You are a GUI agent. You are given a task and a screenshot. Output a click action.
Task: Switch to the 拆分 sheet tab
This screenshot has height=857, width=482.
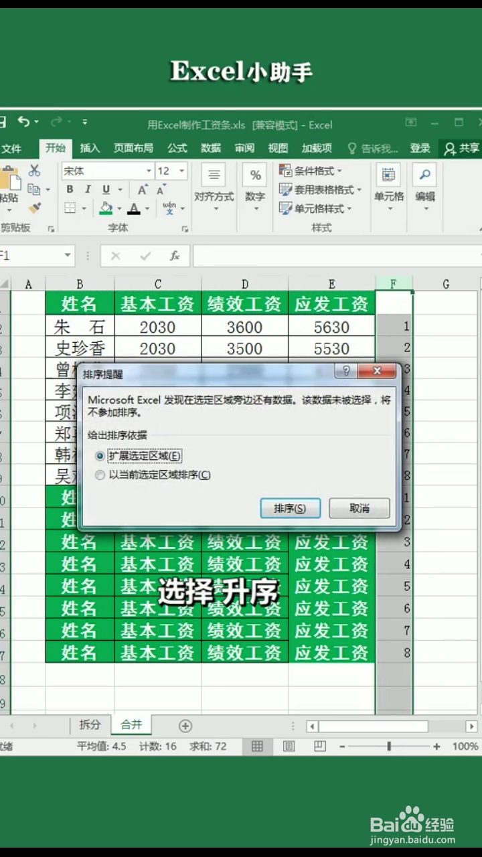click(90, 725)
